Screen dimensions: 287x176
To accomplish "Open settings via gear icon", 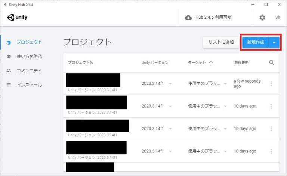I will 262,18.
